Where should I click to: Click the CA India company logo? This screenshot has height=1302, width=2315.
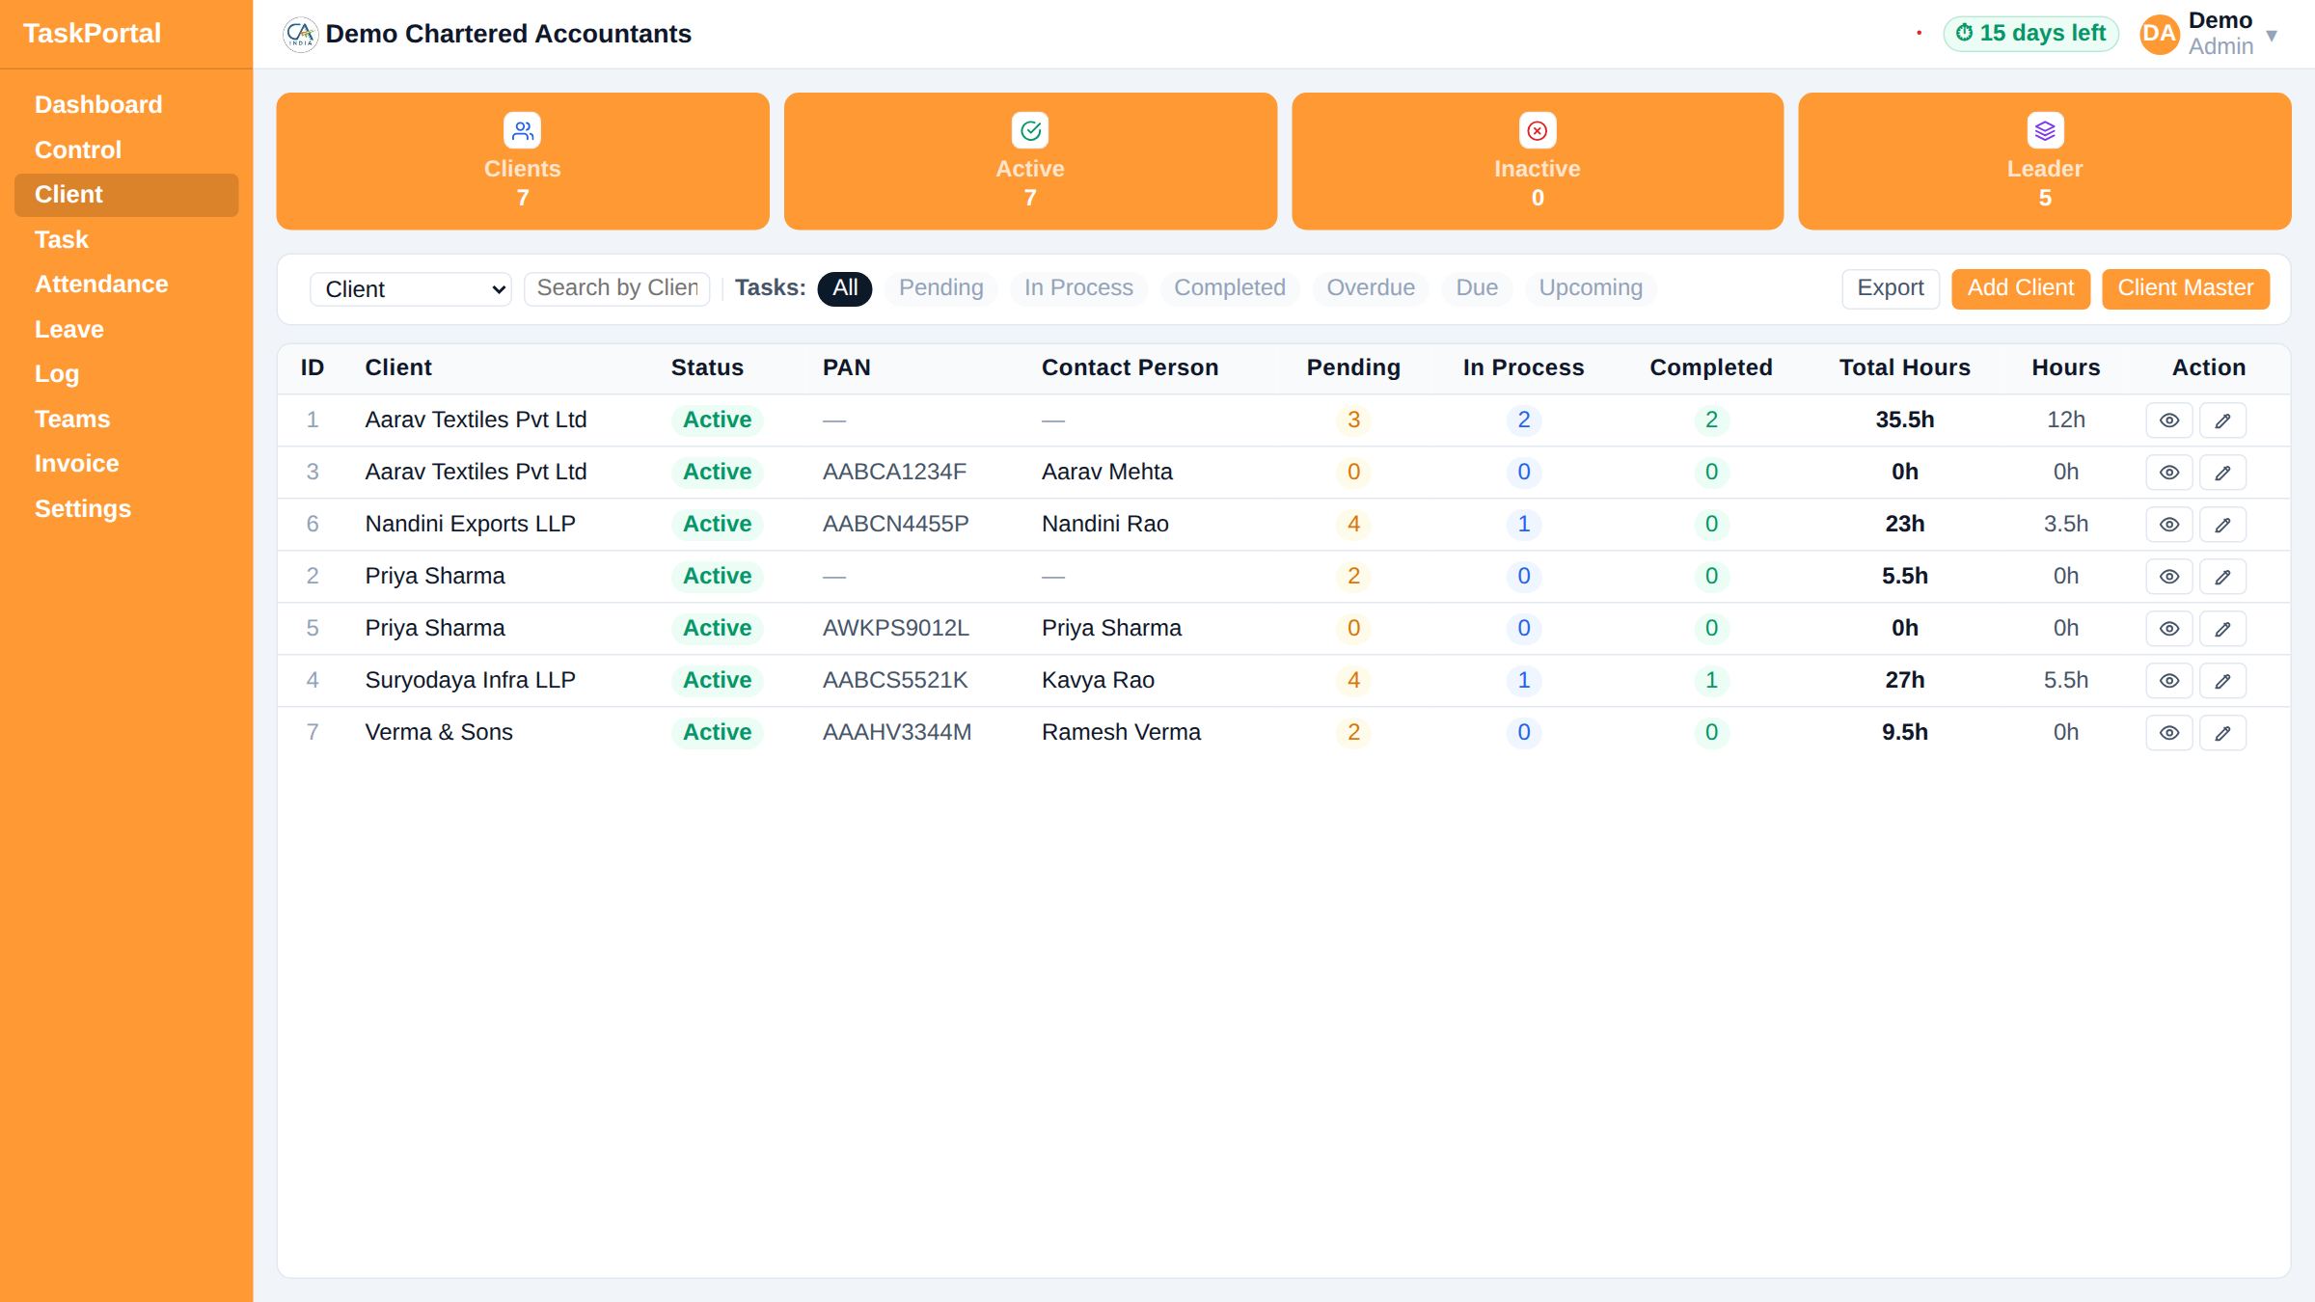click(x=301, y=34)
